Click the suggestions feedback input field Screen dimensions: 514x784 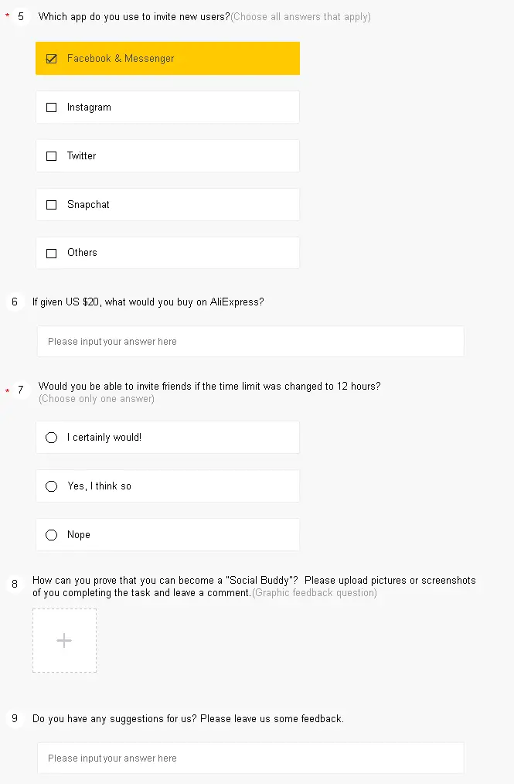pyautogui.click(x=250, y=758)
